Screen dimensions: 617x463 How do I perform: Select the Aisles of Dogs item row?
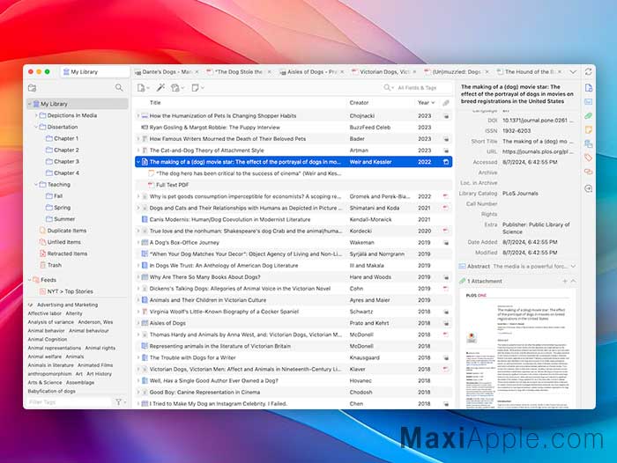(294, 323)
